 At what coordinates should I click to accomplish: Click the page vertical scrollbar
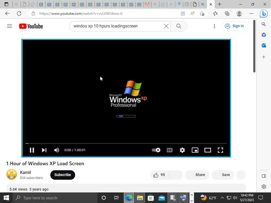(x=254, y=46)
